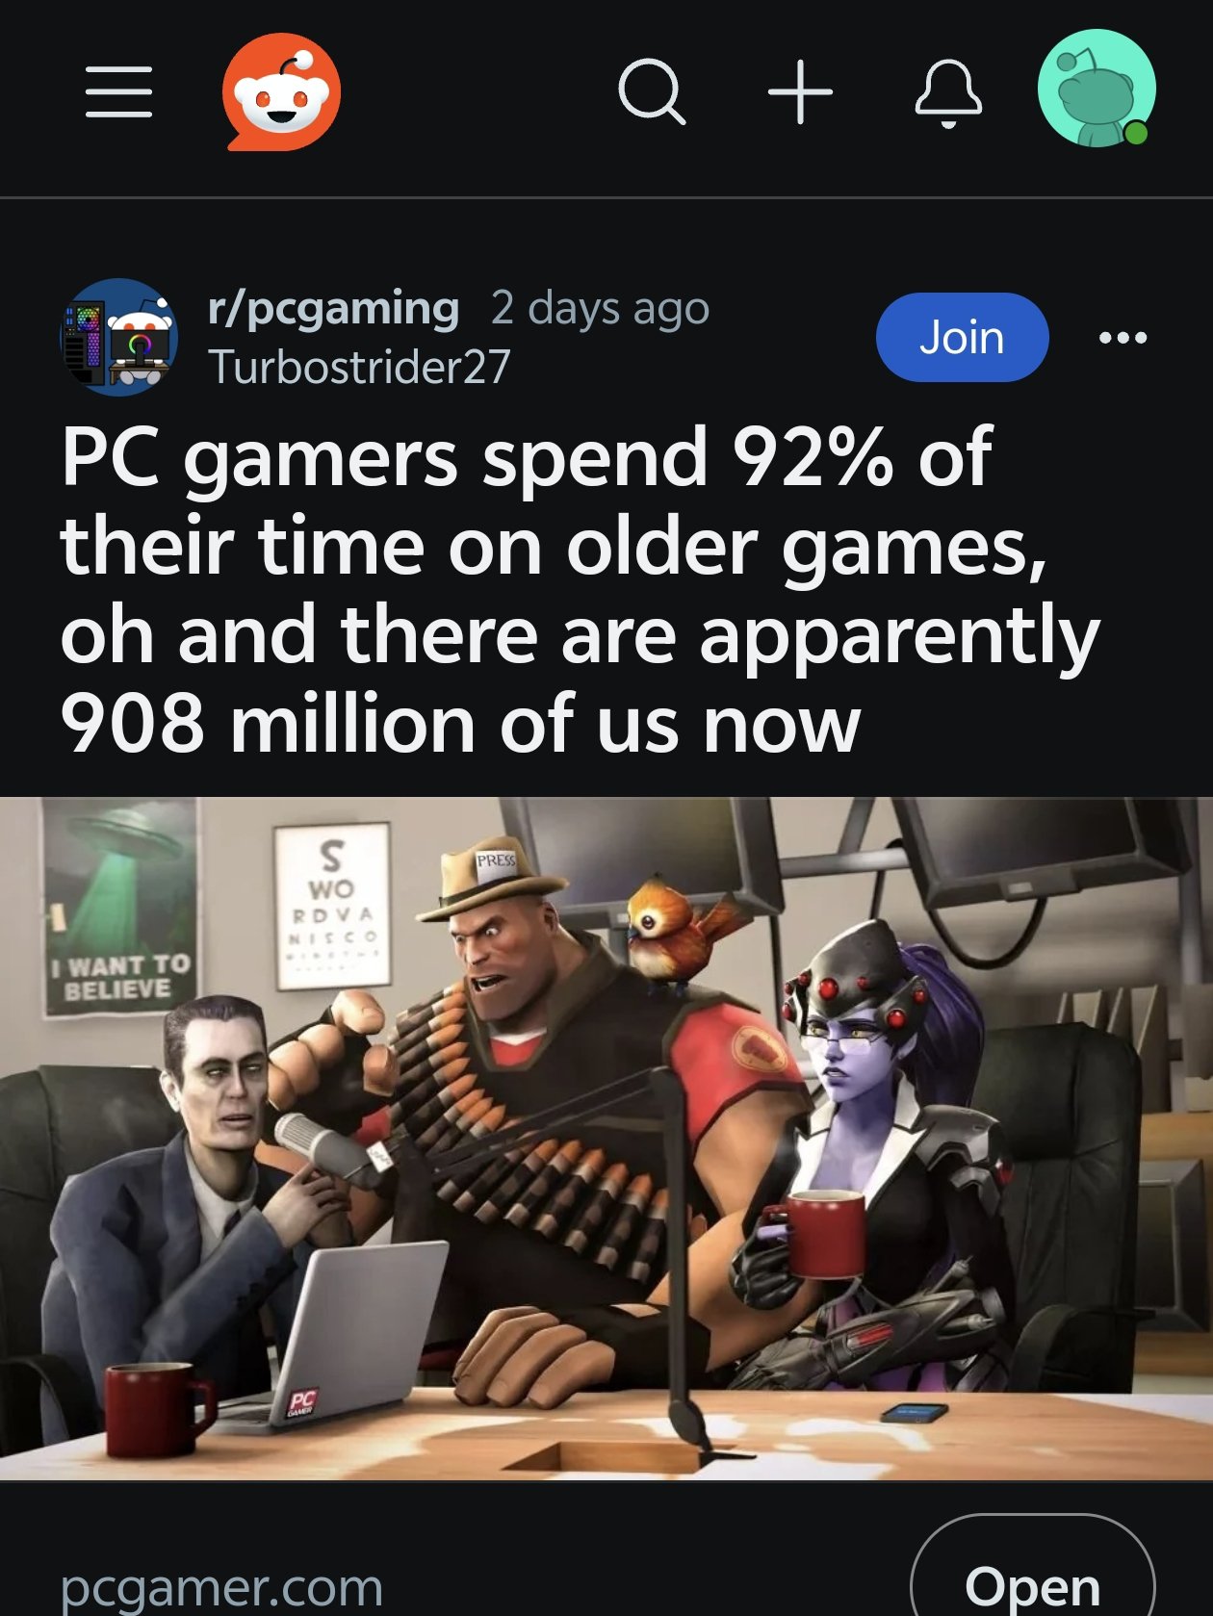Screen dimensions: 1213x1616
Task: Visit the r/pcgaming subreddit link
Action: click(x=333, y=309)
